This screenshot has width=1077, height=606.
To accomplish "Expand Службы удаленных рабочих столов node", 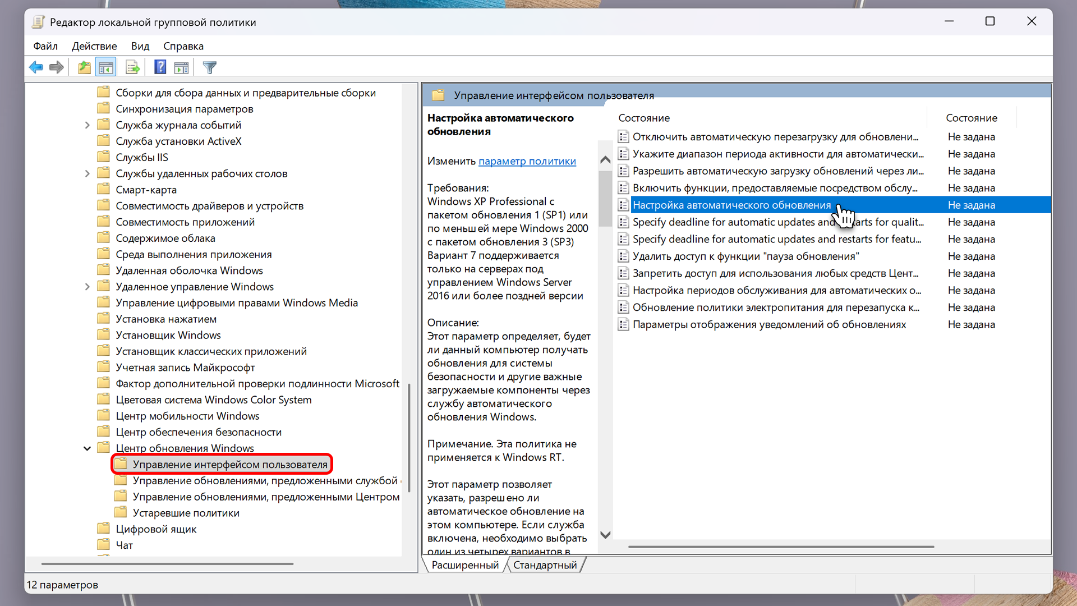I will 87,173.
